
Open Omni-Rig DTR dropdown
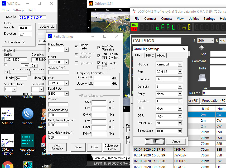click(180, 116)
